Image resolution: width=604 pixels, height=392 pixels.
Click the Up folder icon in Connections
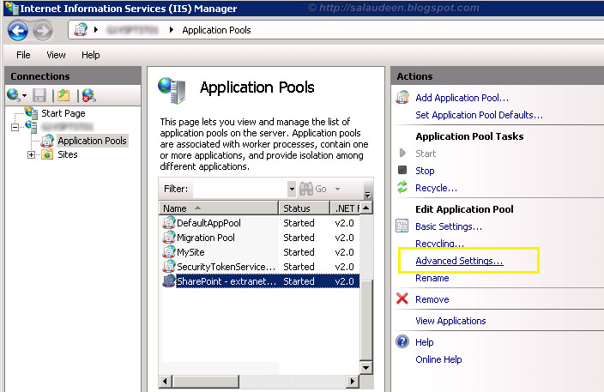(63, 95)
